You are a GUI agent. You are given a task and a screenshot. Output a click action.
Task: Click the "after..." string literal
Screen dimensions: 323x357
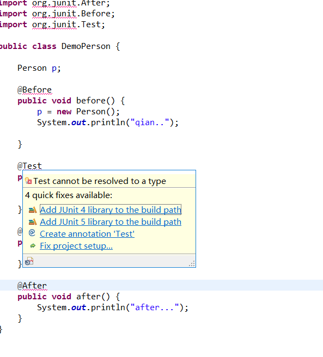coord(154,307)
